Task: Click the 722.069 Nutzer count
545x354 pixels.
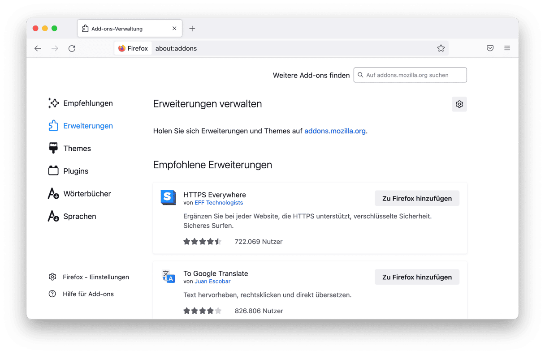Action: click(259, 242)
